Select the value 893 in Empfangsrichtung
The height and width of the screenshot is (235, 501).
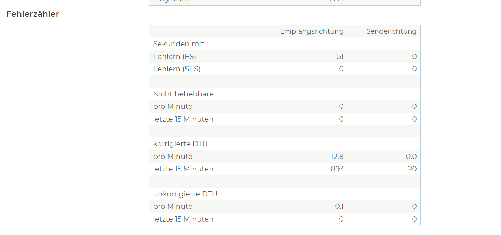(337, 169)
